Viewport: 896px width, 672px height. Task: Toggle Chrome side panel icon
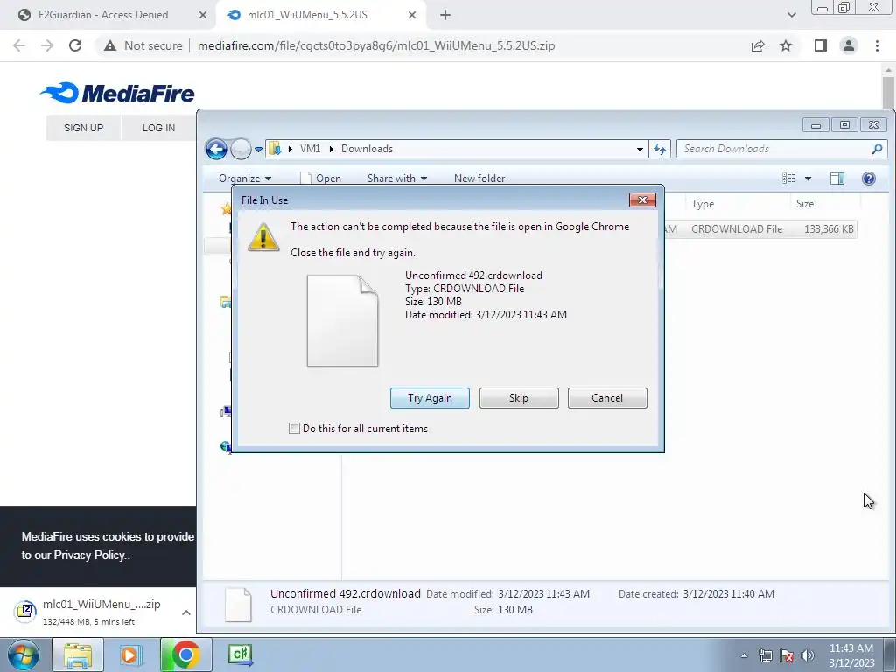(821, 45)
